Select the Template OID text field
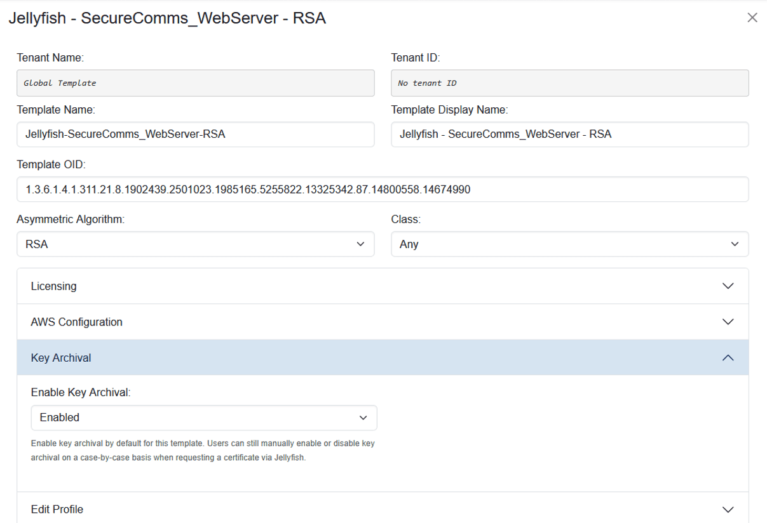 tap(381, 189)
